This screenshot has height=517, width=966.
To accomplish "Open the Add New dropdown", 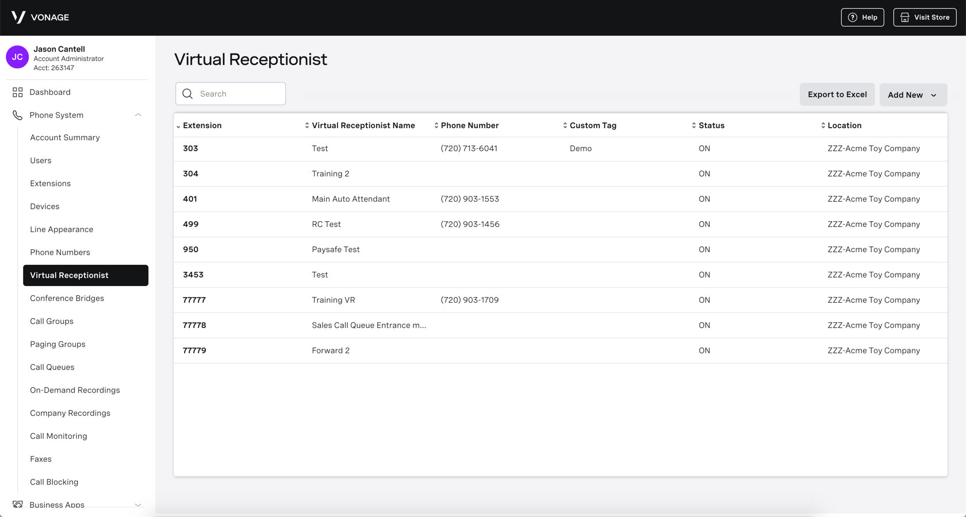I will coord(913,95).
